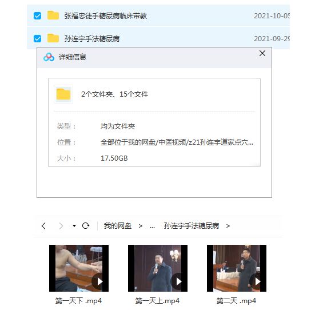
Task: Select the 第二天 .mp4 thumbnail
Action: [237, 268]
